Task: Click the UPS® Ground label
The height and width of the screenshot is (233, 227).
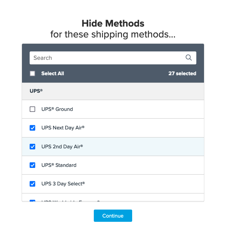Action: click(x=57, y=109)
